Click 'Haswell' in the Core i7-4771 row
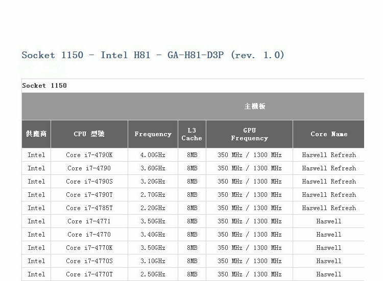 click(x=329, y=221)
